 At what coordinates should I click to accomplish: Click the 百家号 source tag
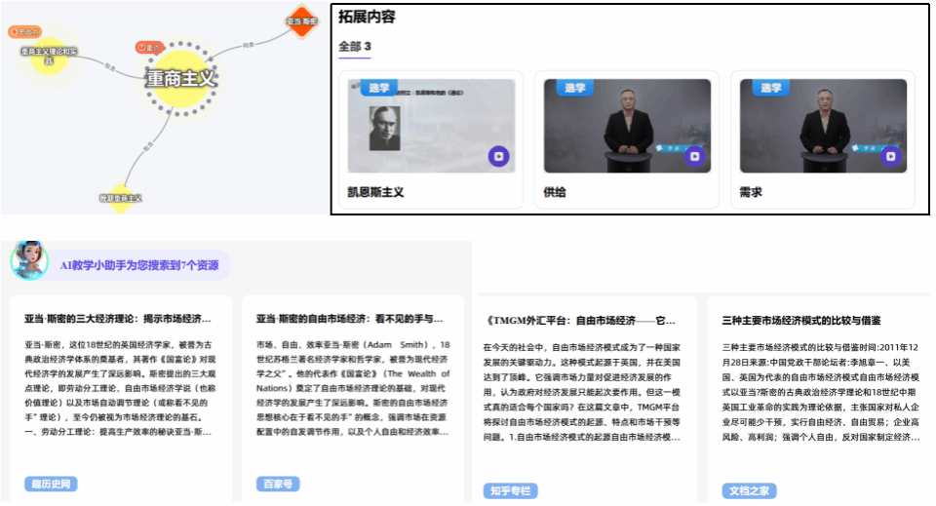pyautogui.click(x=277, y=484)
